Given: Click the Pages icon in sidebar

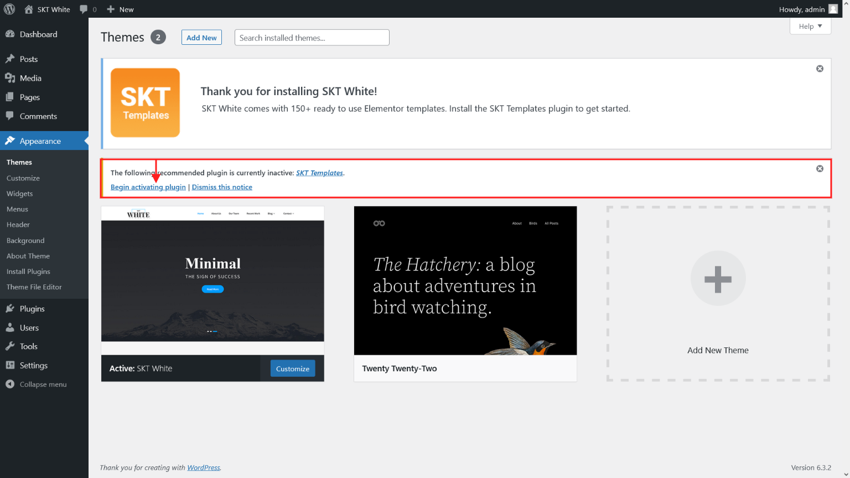Looking at the screenshot, I should [10, 97].
